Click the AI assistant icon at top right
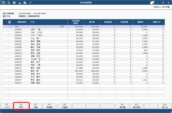Screen dimensions: 172x113 152,3
